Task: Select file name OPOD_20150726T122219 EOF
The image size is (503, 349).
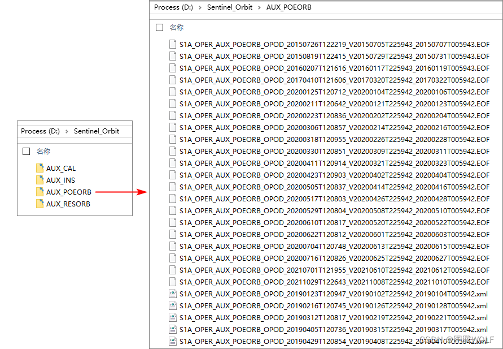Action: click(335, 44)
